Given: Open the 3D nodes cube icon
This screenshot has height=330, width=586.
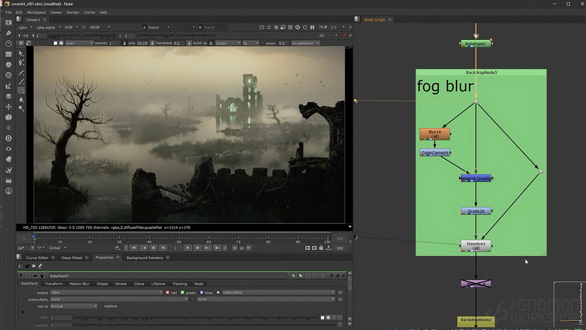Looking at the screenshot, I should (x=8, y=117).
